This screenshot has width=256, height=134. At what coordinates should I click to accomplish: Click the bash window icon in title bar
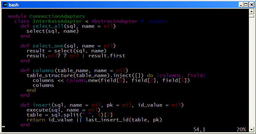point(5,5)
